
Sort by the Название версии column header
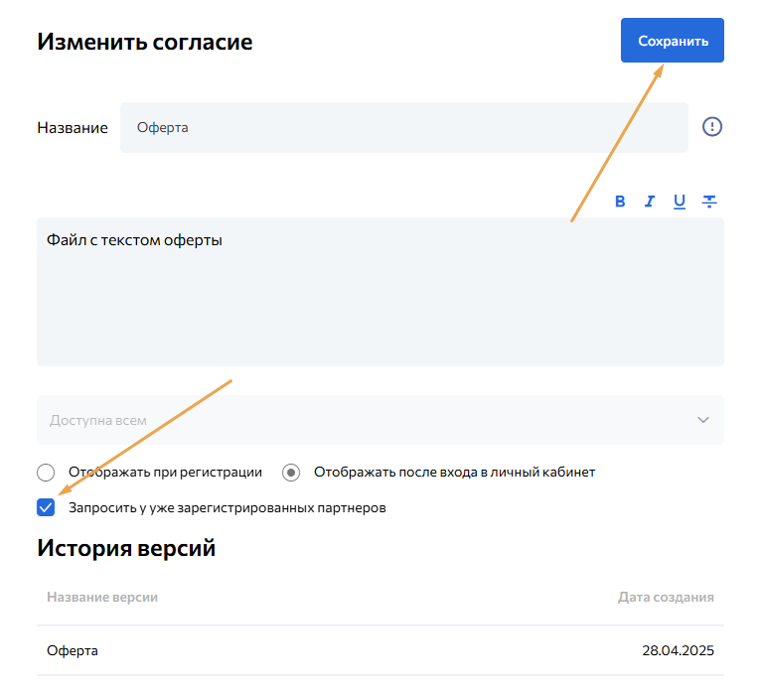click(x=102, y=597)
